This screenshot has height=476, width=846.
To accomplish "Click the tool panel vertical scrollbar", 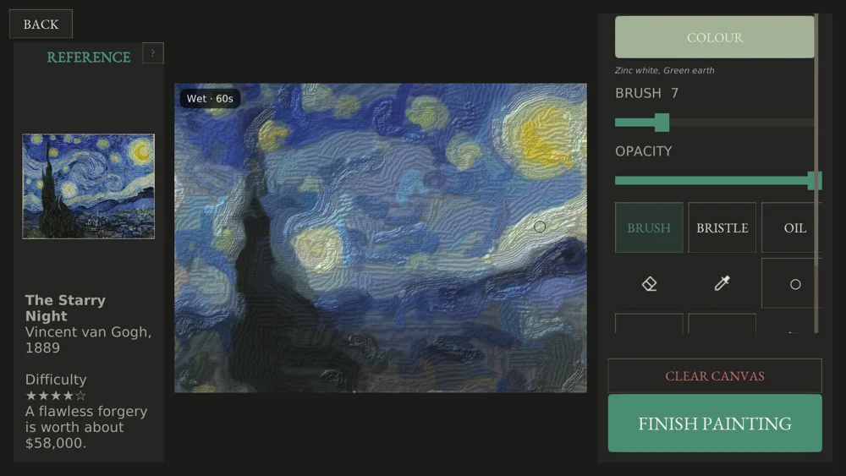I will [816, 173].
